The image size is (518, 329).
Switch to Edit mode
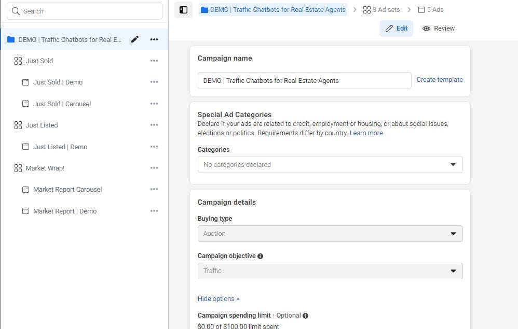click(x=397, y=28)
